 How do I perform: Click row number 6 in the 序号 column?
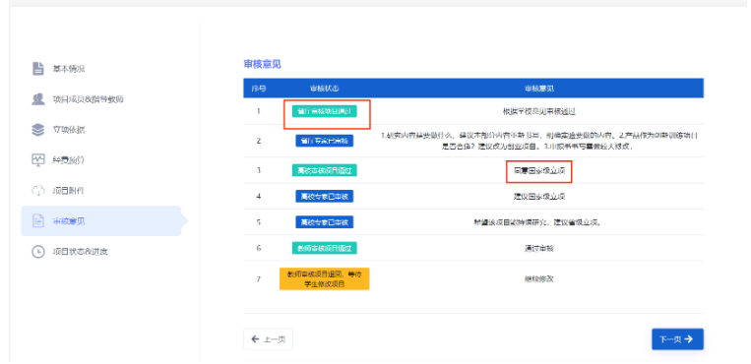click(259, 248)
